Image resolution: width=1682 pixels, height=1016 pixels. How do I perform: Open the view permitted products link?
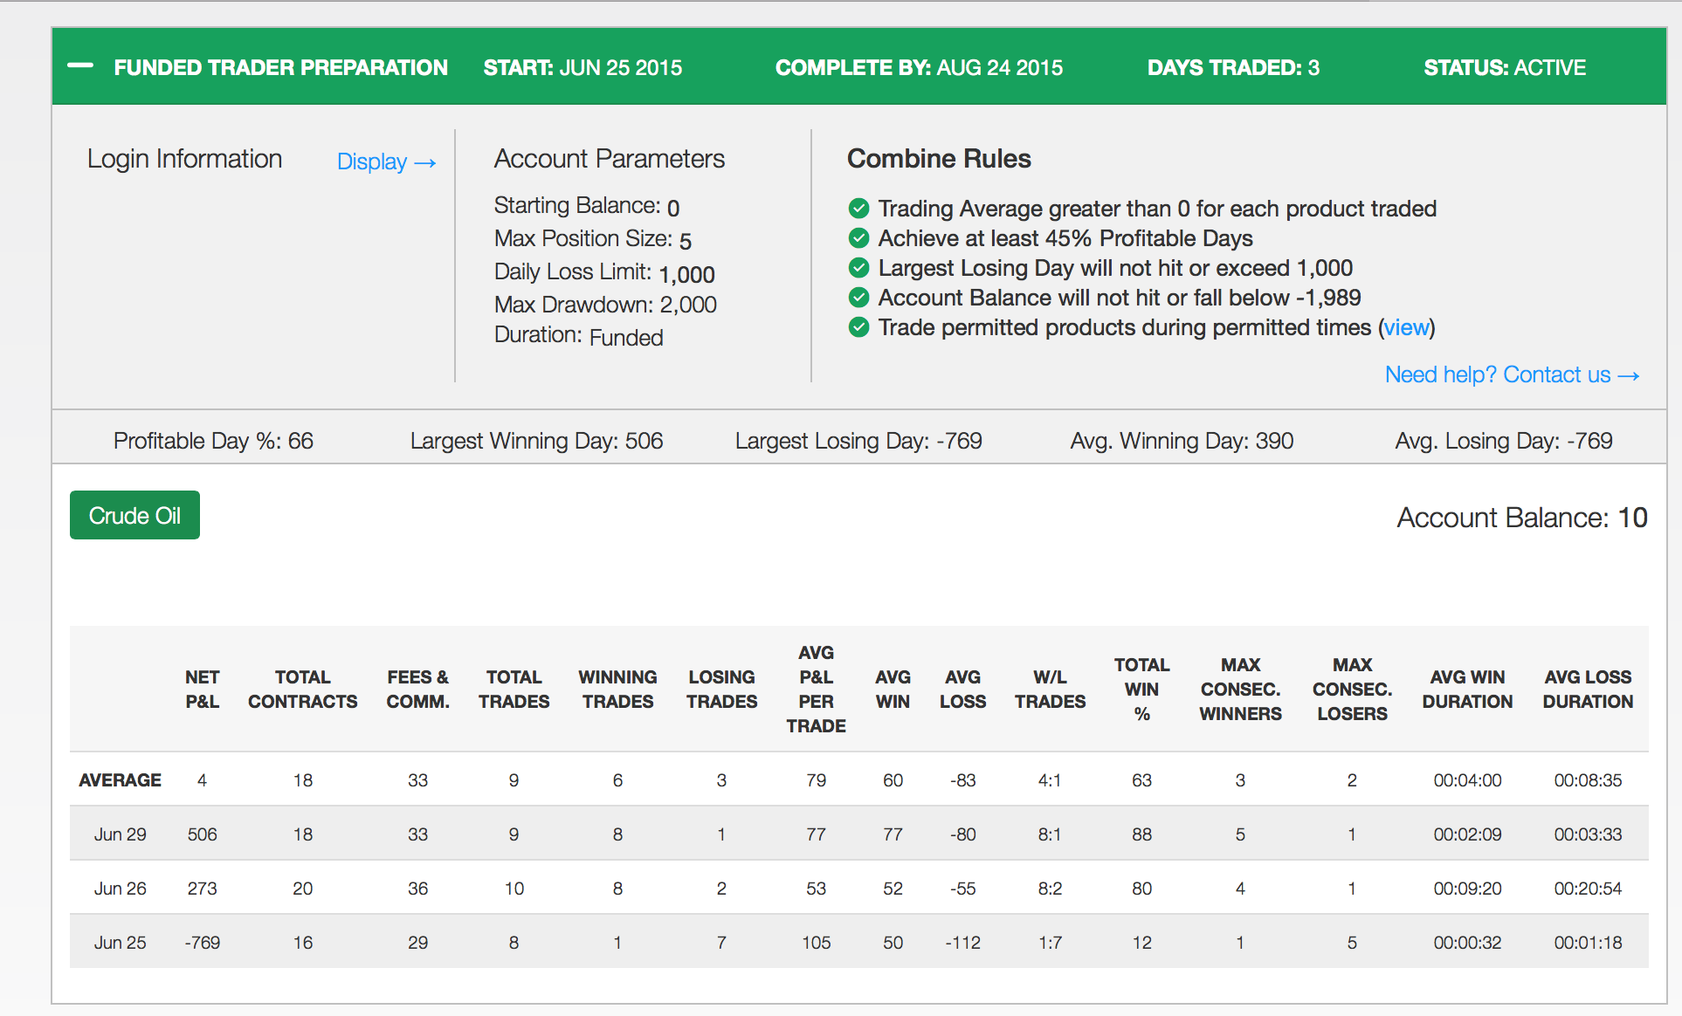1407,327
